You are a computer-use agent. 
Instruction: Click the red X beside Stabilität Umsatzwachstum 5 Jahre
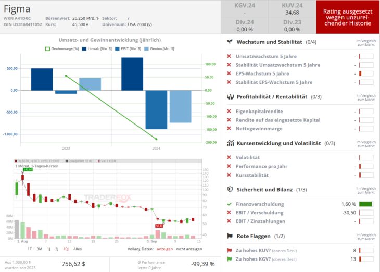pyautogui.click(x=229, y=65)
